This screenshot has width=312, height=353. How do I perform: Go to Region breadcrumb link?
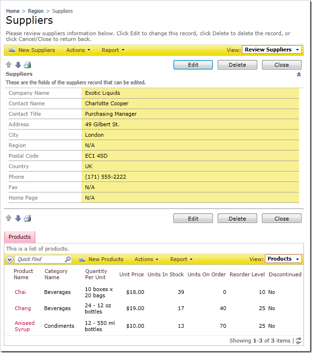(x=36, y=11)
